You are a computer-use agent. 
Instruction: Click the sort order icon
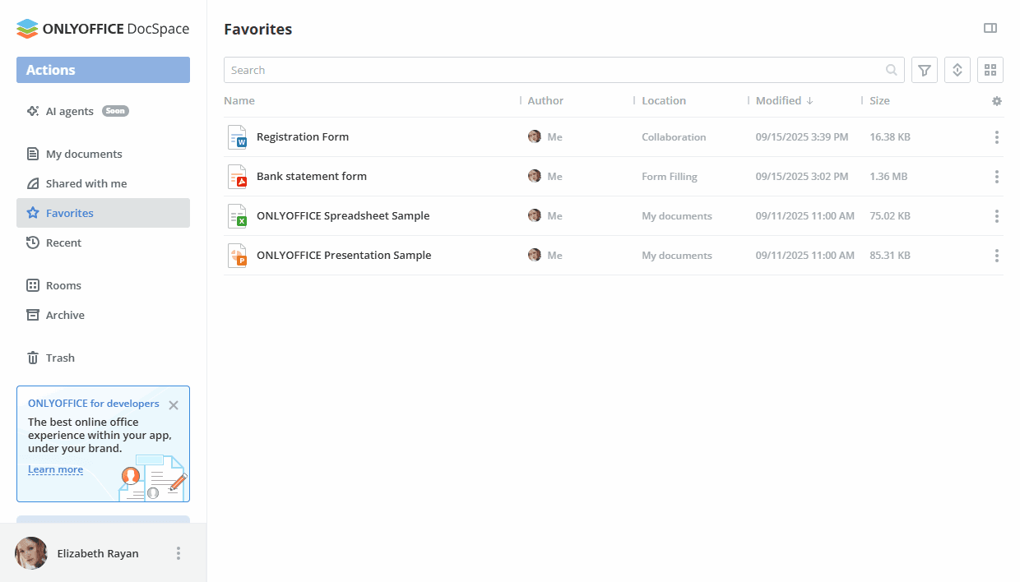coord(957,70)
